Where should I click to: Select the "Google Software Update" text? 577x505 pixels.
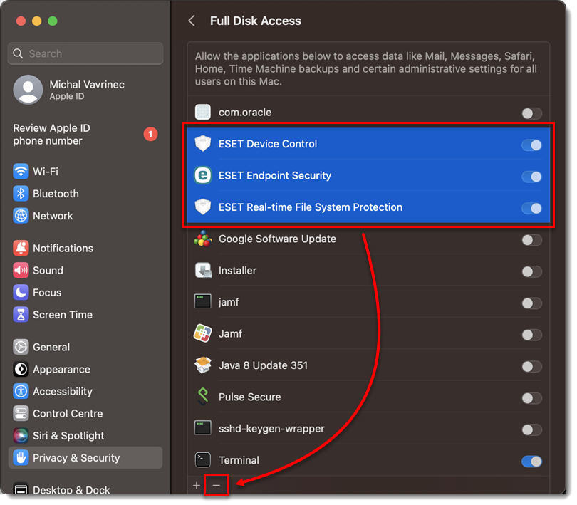[277, 239]
